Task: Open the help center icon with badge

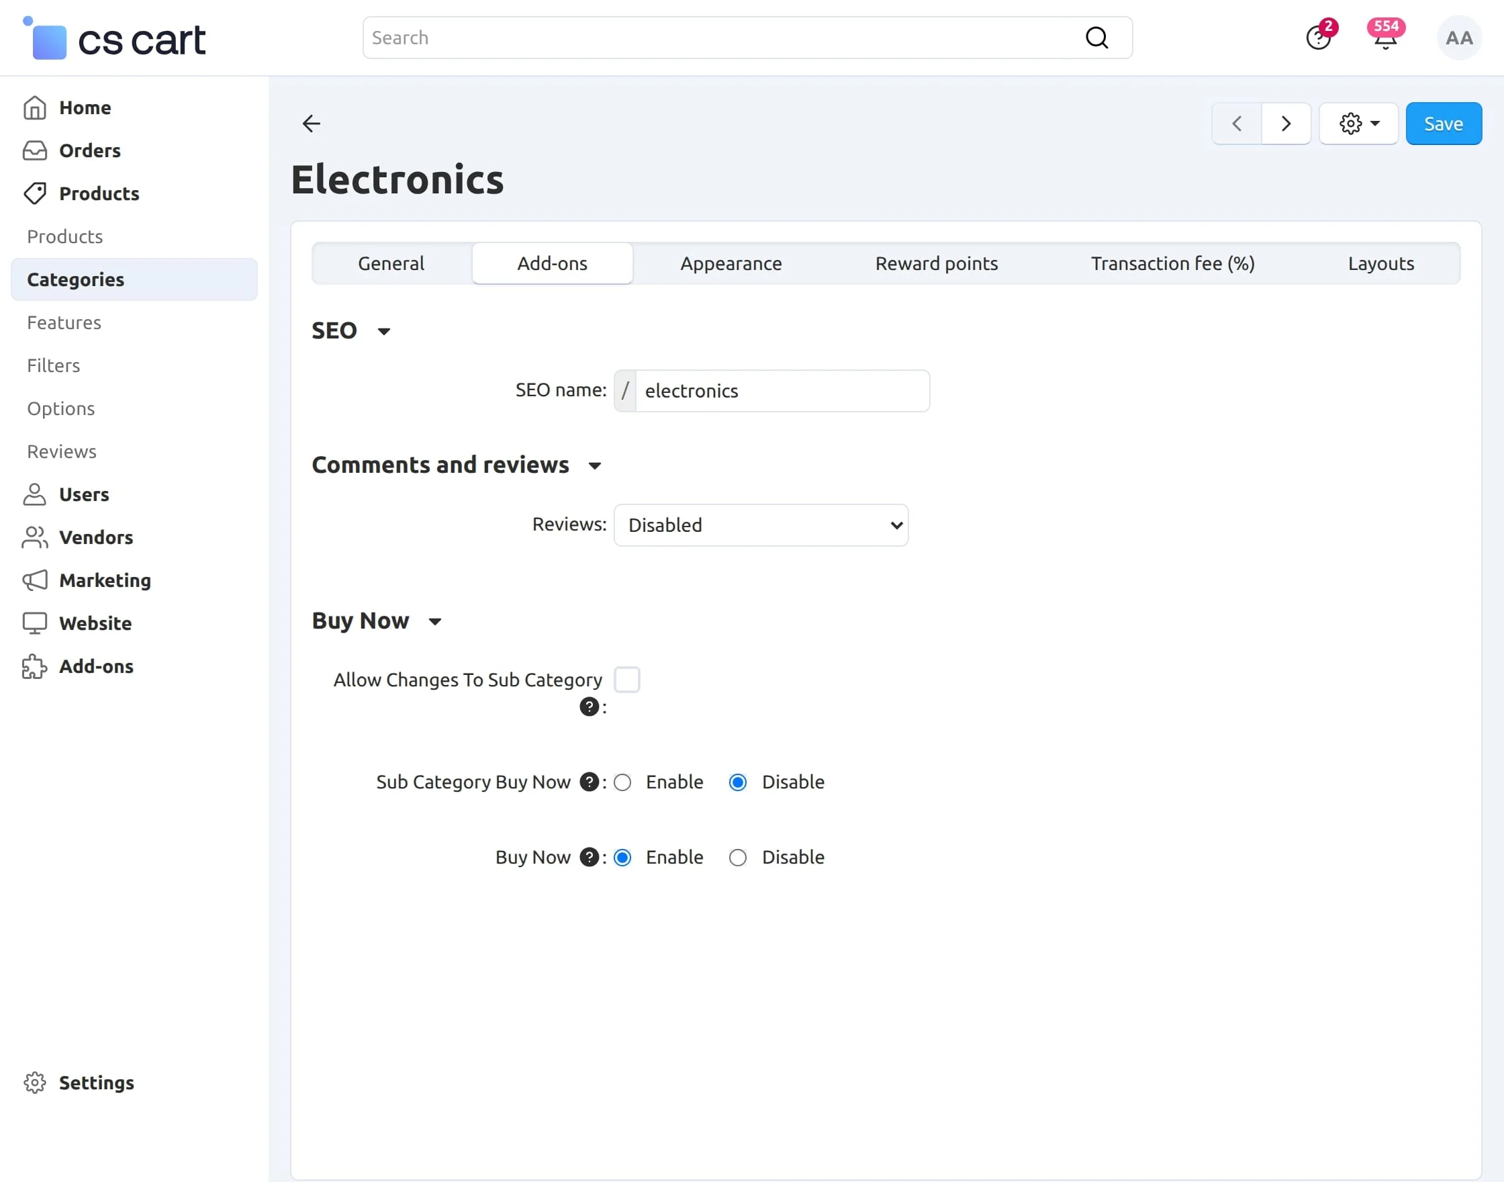Action: coord(1319,38)
